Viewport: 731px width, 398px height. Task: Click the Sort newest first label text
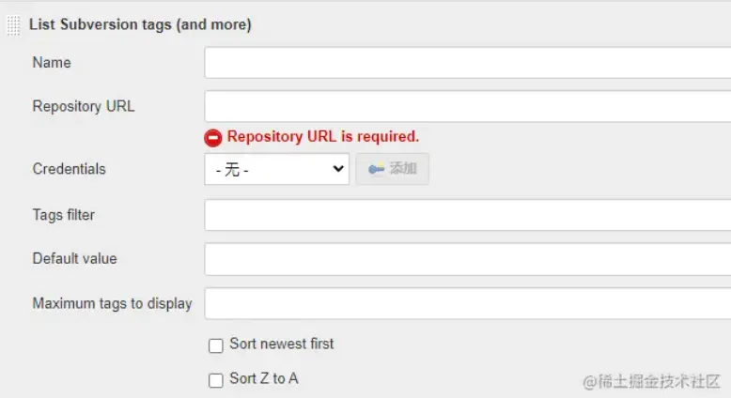(x=282, y=344)
